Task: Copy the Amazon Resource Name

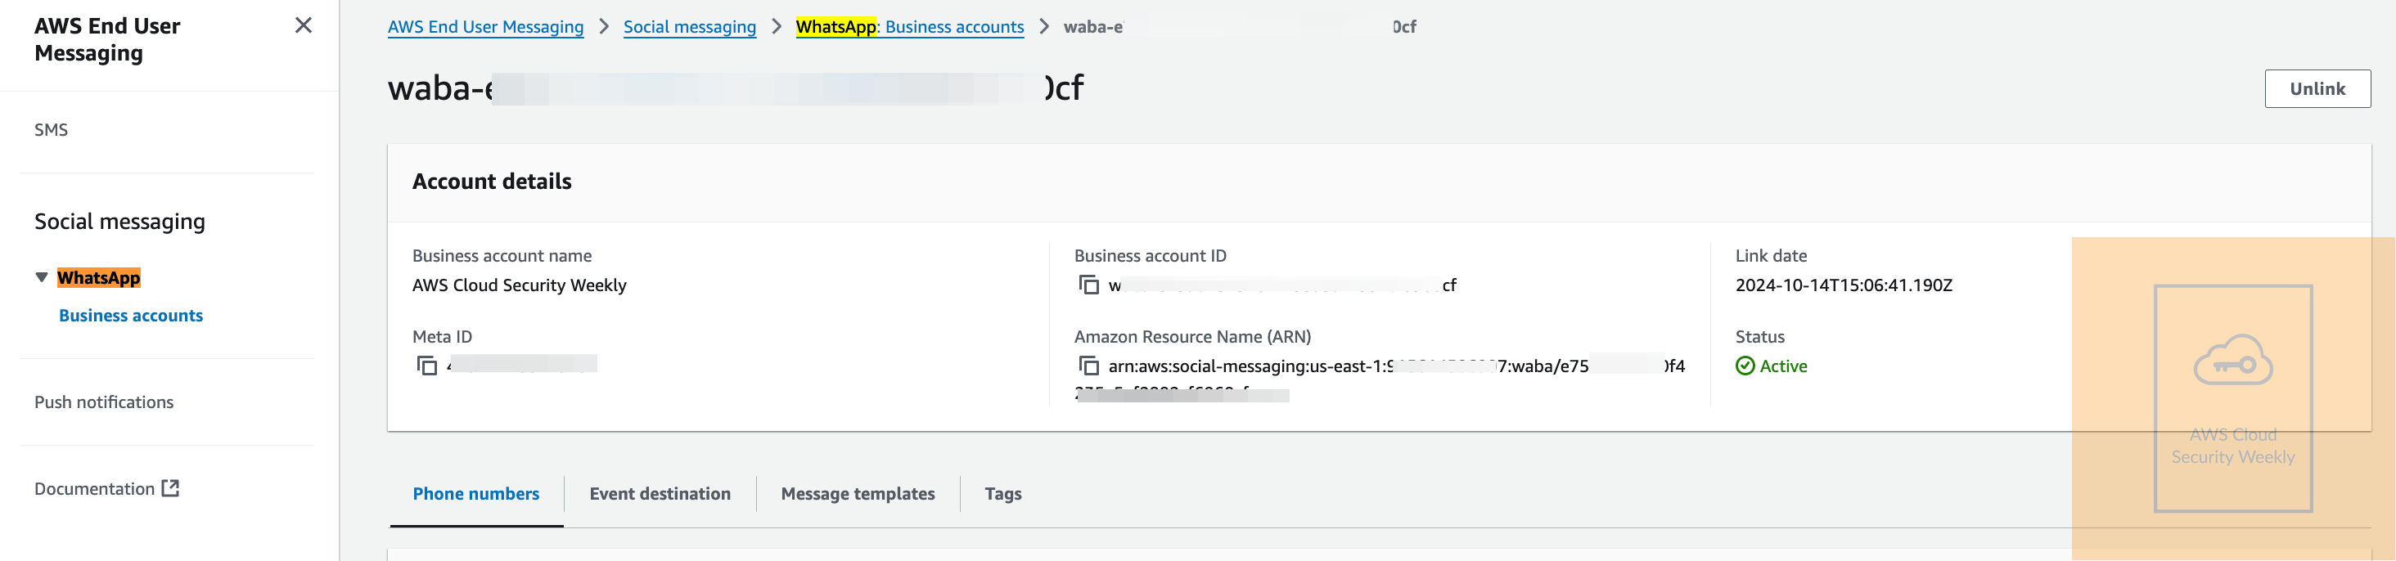Action: 1088,366
